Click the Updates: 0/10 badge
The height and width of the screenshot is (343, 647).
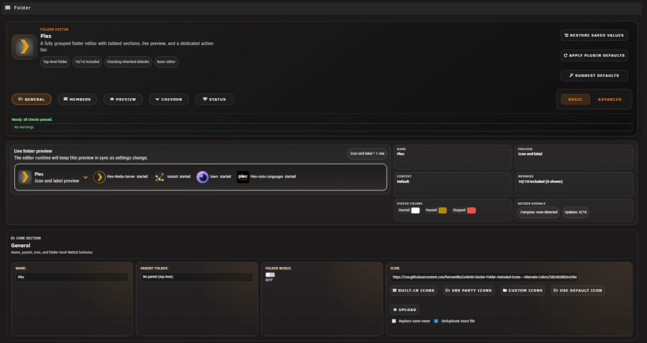[x=575, y=212]
